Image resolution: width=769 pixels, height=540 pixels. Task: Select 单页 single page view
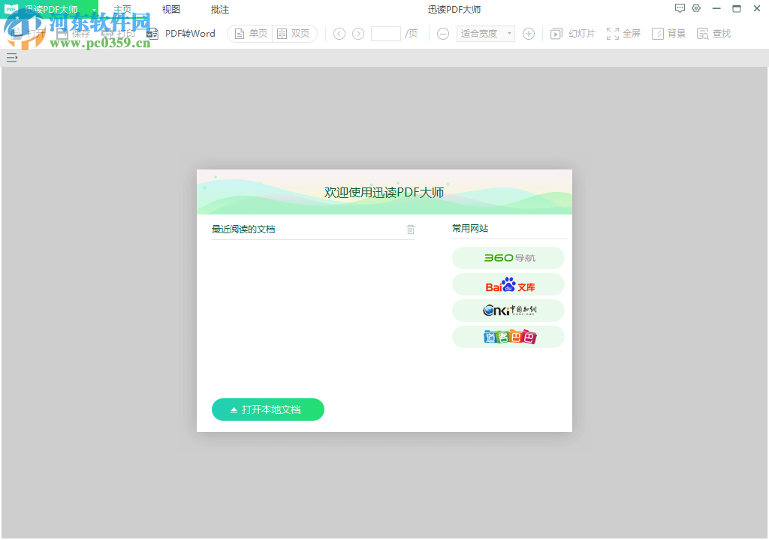click(x=250, y=33)
